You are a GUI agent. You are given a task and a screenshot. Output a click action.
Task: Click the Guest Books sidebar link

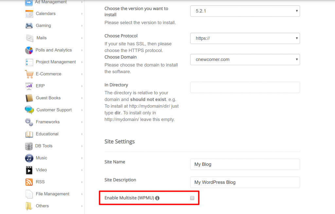click(x=48, y=98)
